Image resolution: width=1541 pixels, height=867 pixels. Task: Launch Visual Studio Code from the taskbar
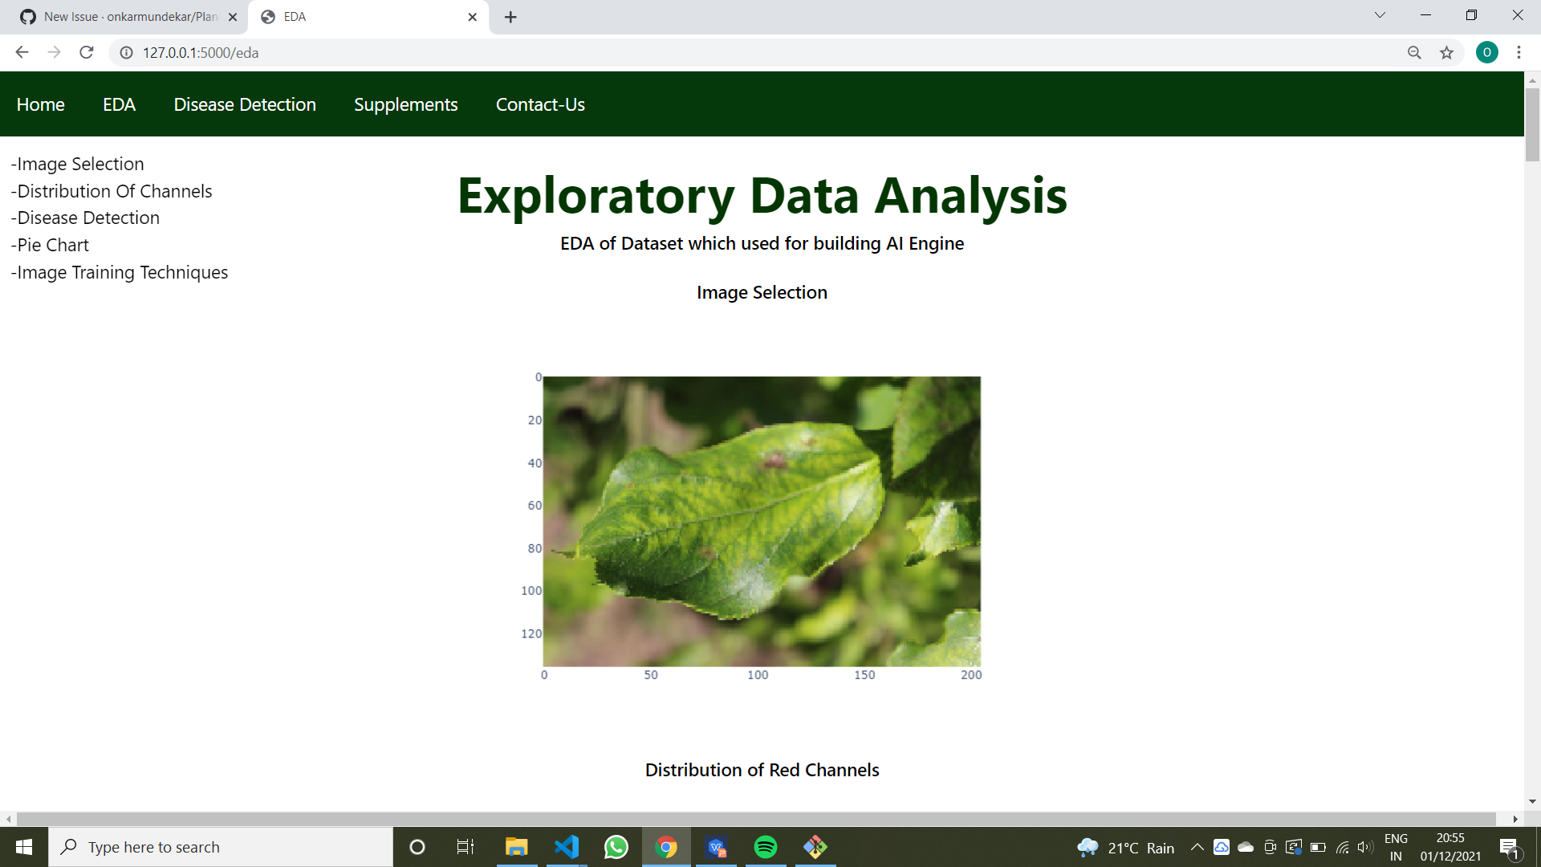[567, 846]
